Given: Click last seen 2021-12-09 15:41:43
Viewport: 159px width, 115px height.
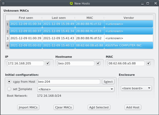Looking at the screenshot, I should tap(59, 38).
